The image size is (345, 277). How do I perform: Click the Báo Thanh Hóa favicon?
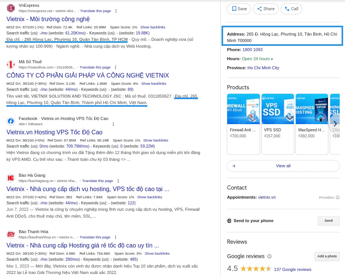(11, 234)
